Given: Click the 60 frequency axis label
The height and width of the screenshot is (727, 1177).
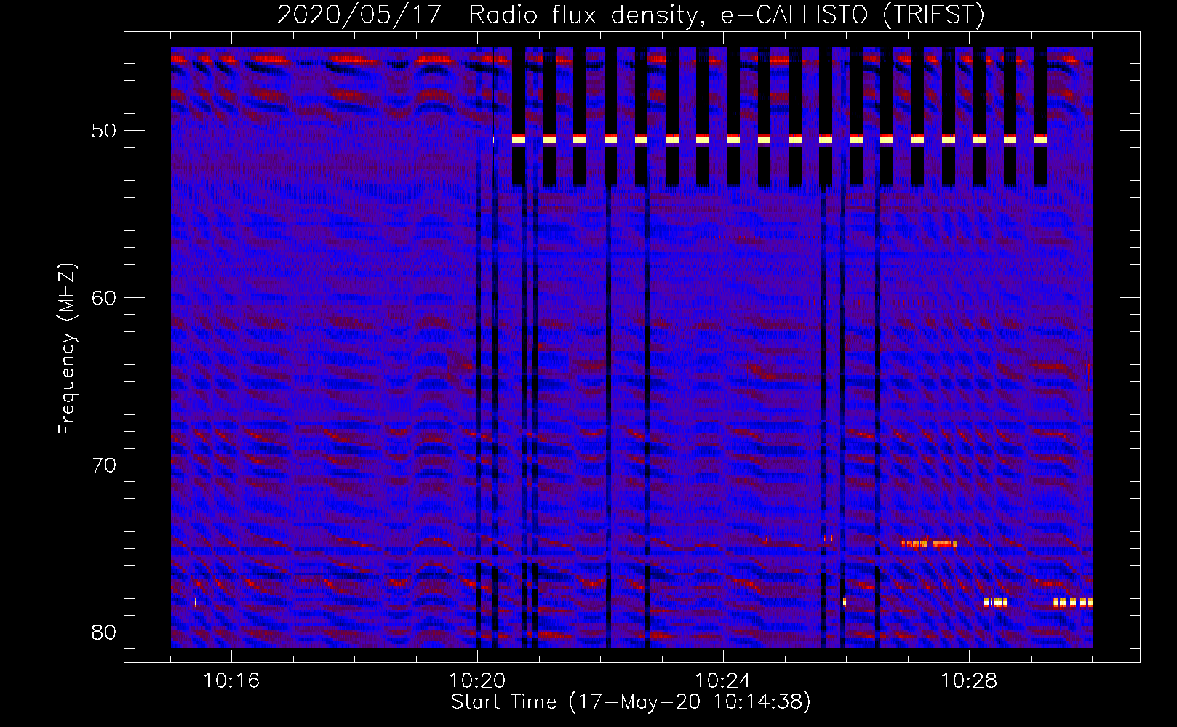Looking at the screenshot, I should click(105, 299).
